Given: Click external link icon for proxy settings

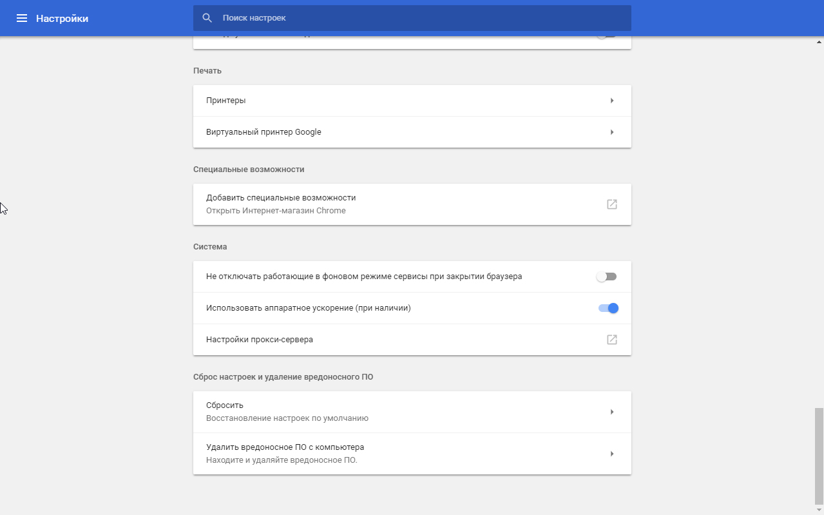Looking at the screenshot, I should click(x=611, y=340).
